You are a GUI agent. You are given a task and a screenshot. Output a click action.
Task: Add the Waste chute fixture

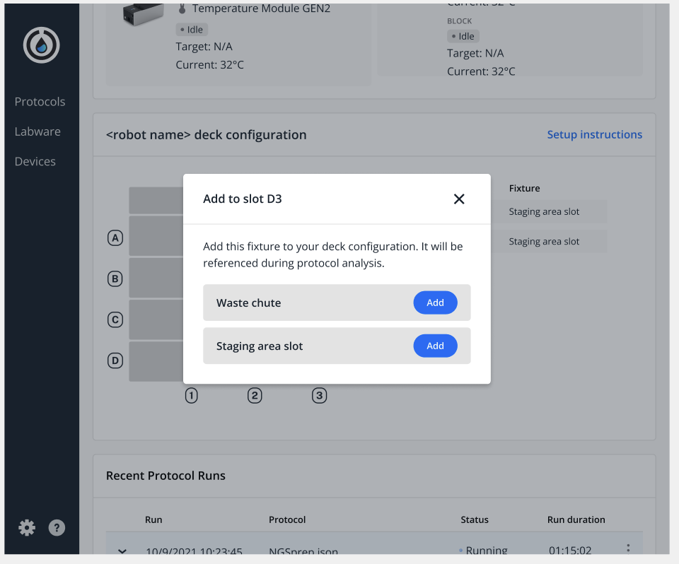click(435, 302)
